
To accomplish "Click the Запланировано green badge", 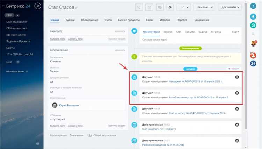I will pyautogui.click(x=190, y=48).
